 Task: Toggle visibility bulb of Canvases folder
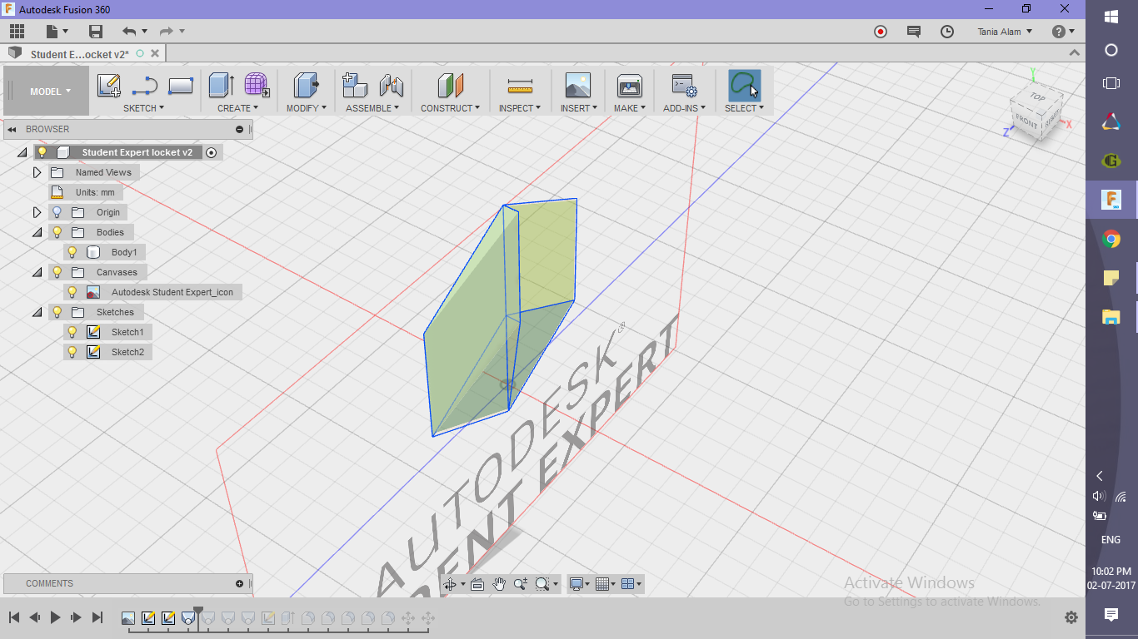tap(57, 272)
